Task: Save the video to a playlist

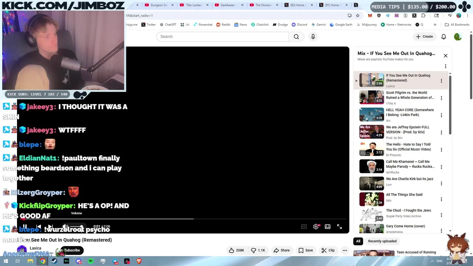Action: click(306, 250)
